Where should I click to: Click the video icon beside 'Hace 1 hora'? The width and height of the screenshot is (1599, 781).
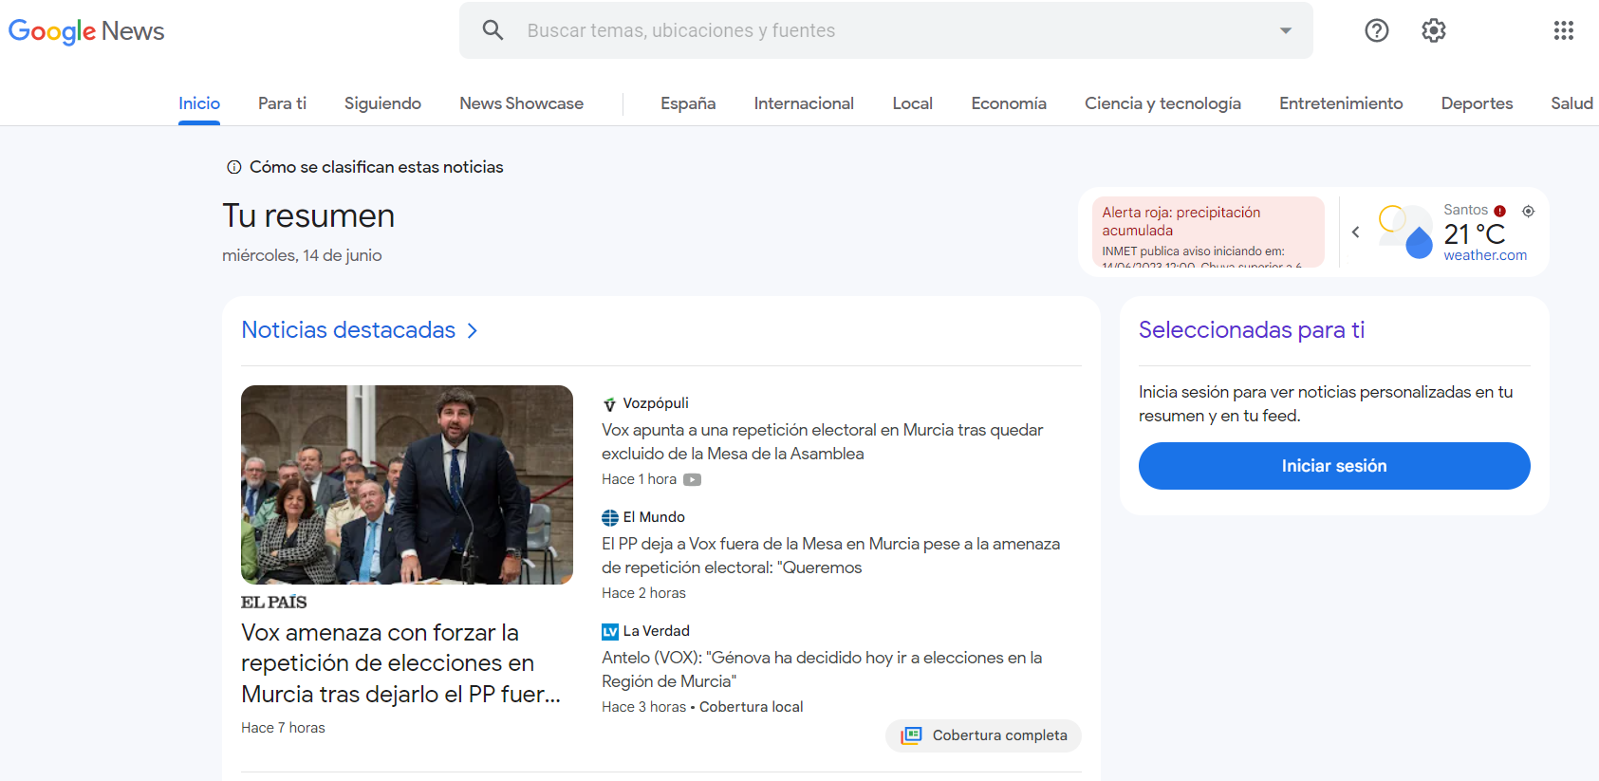[x=692, y=479]
